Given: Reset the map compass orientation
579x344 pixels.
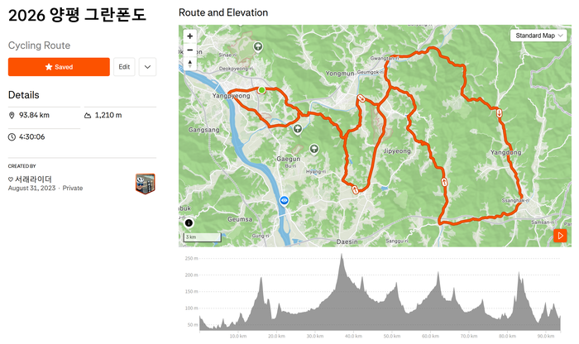Looking at the screenshot, I should click(189, 64).
